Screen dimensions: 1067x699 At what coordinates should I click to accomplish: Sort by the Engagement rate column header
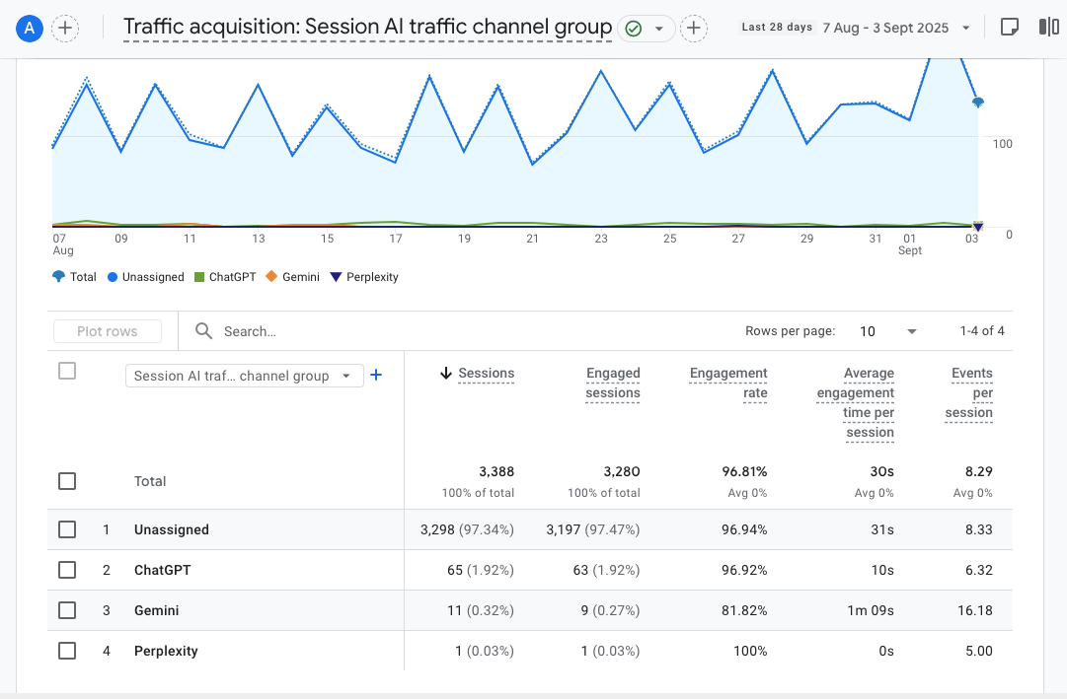(x=728, y=383)
